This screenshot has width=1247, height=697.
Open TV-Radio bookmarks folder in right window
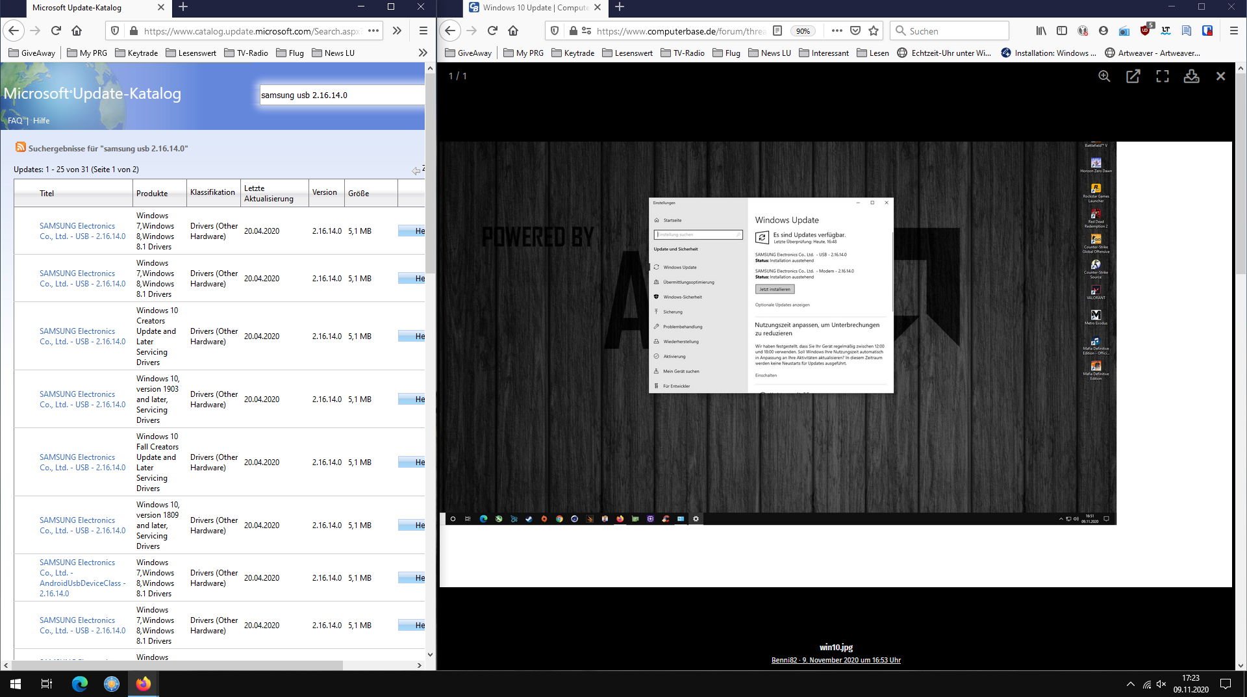682,53
